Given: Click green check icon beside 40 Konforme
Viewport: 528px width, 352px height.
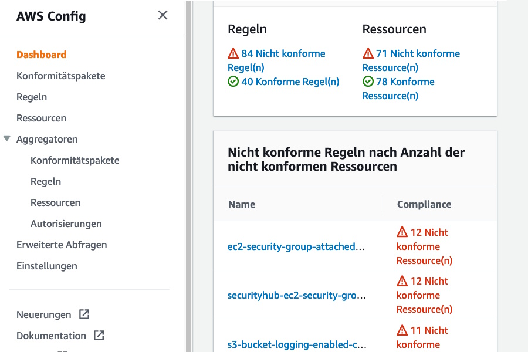Looking at the screenshot, I should [x=233, y=82].
